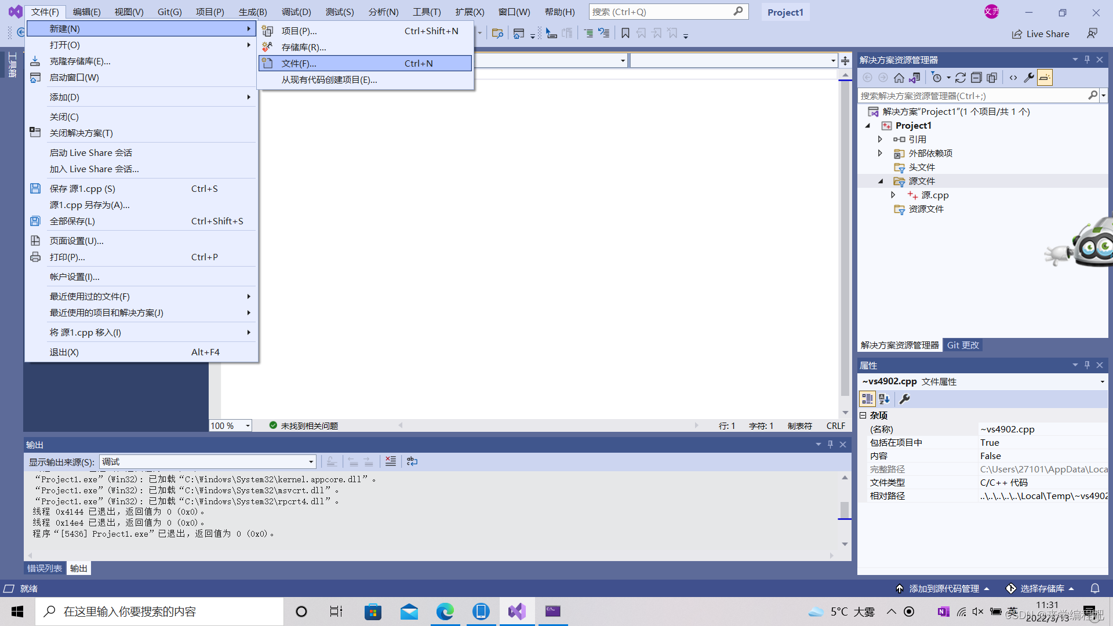The height and width of the screenshot is (626, 1113).
Task: Open the output source dropdown
Action: pyautogui.click(x=311, y=462)
